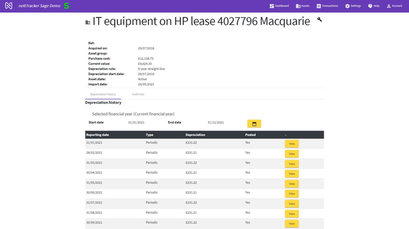View the 28/02/2021 depreciation entry
Image resolution: width=409 pixels, height=229 pixels.
click(292, 154)
